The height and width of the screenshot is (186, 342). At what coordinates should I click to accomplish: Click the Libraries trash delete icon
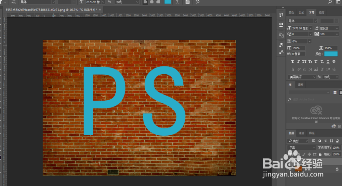pyautogui.click(x=339, y=126)
